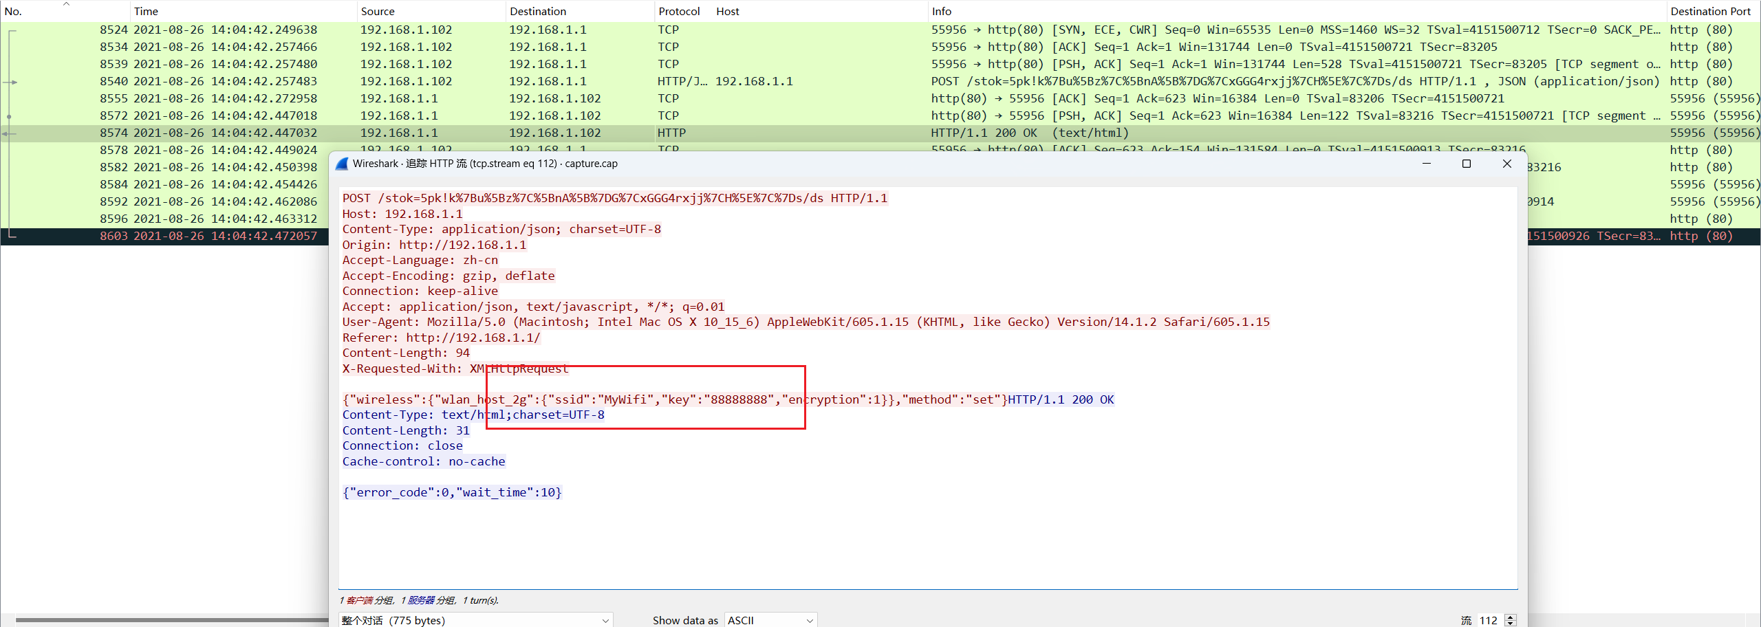
Task: Click the Protocol column header
Action: point(678,12)
